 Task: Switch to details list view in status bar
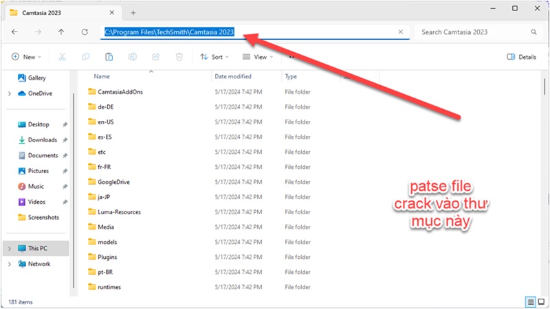tap(530, 301)
